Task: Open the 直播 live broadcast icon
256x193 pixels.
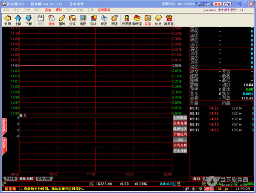Action: (148, 20)
